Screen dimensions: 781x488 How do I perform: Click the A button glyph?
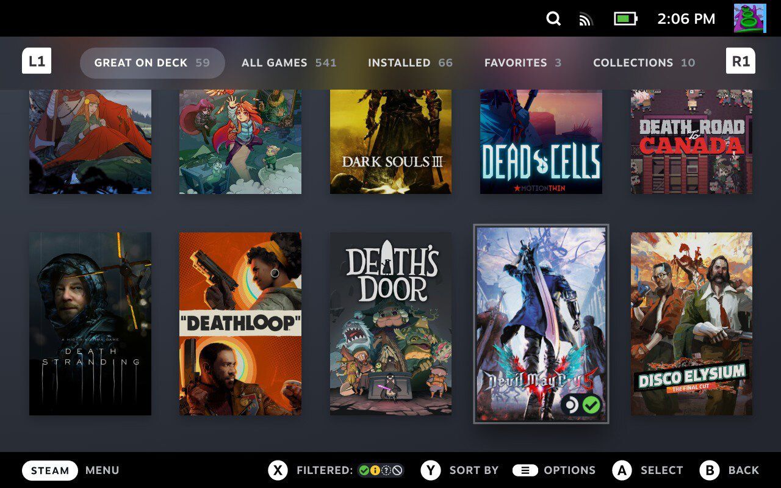tap(622, 470)
